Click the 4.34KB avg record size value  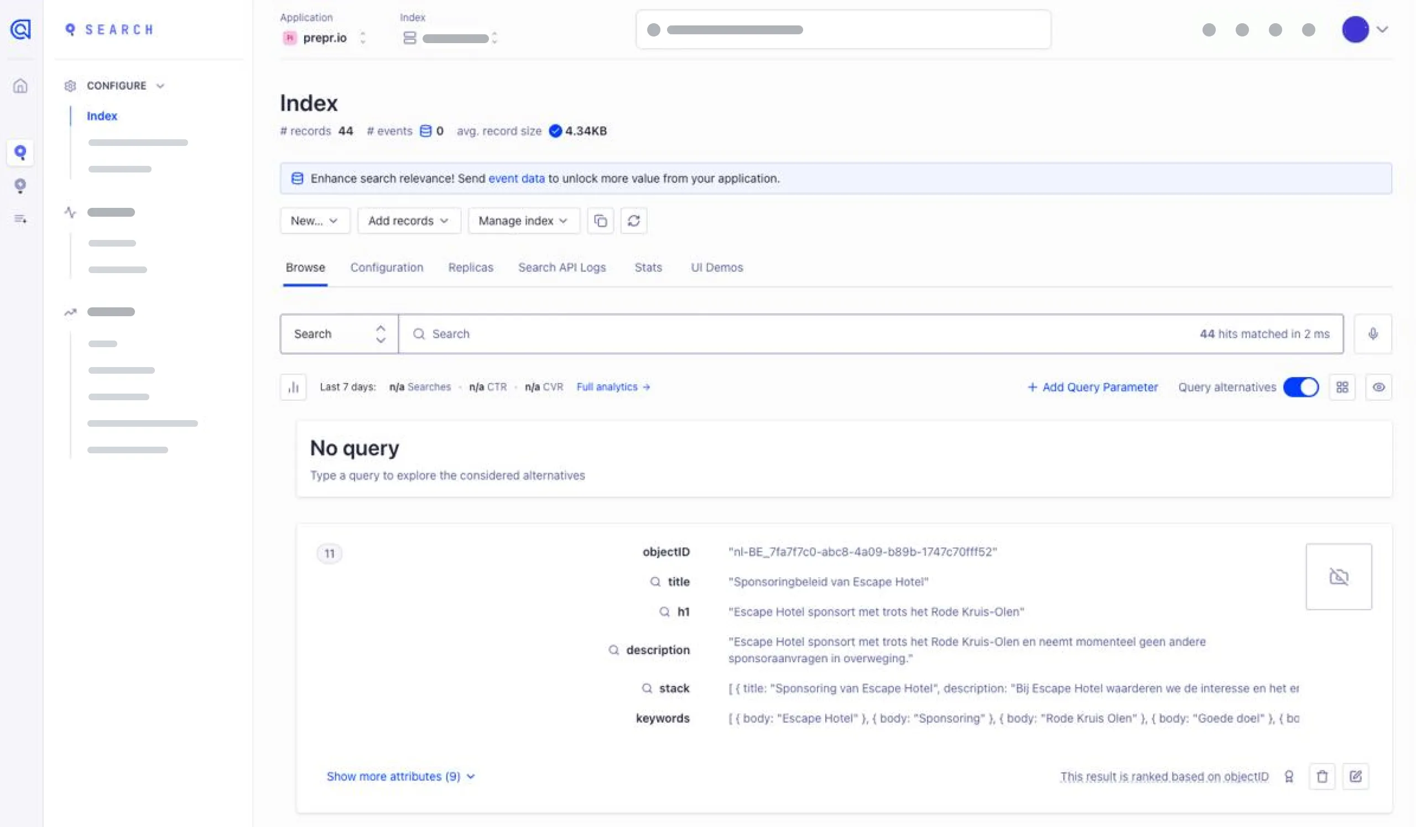click(586, 131)
